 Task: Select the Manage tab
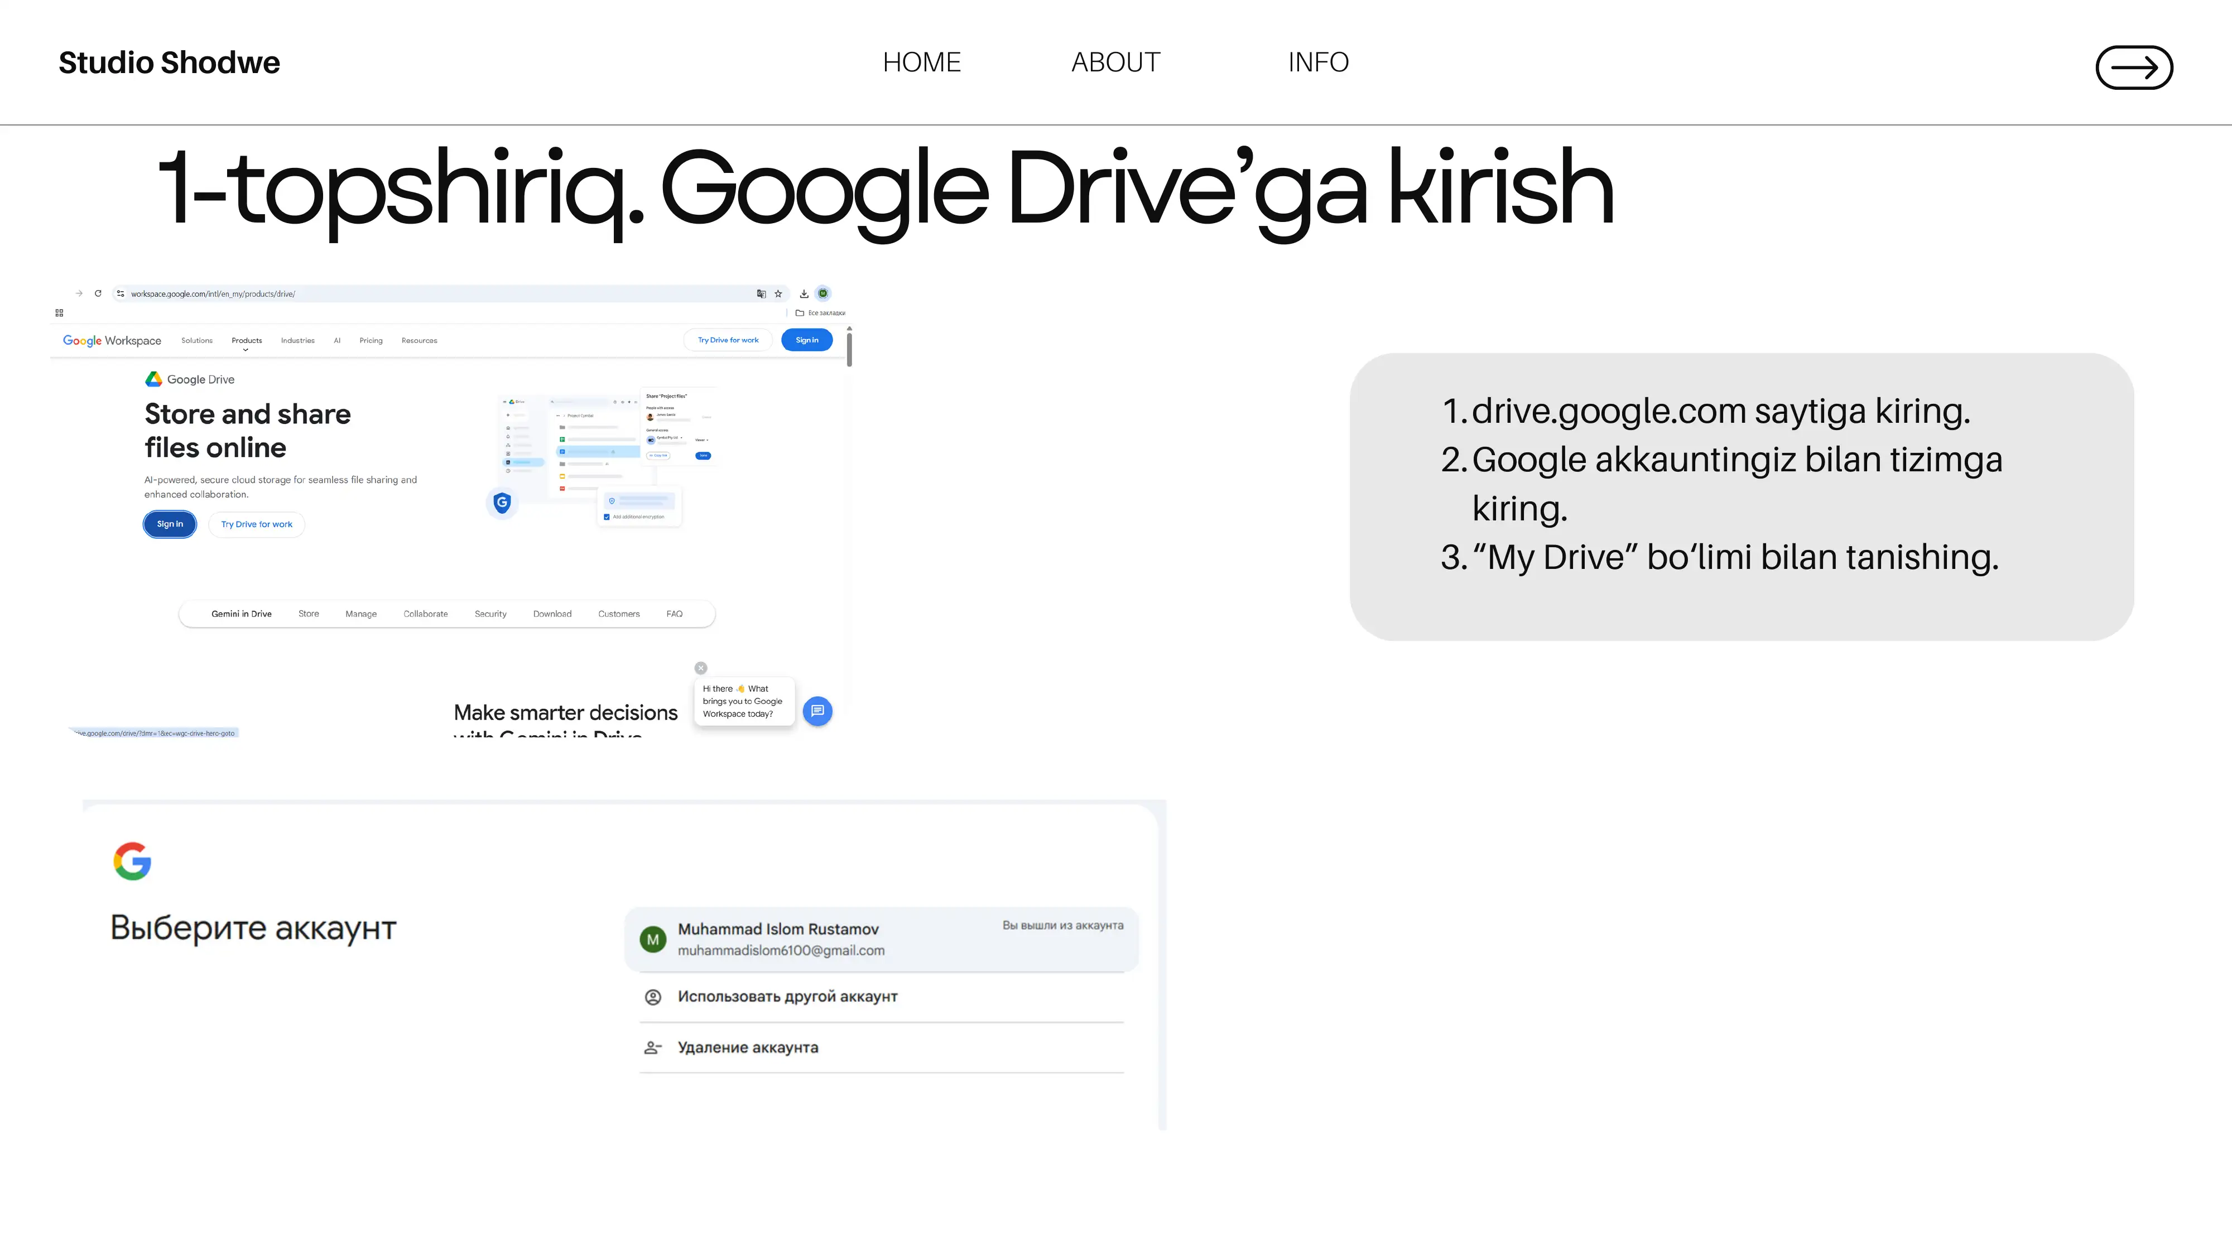coord(362,614)
